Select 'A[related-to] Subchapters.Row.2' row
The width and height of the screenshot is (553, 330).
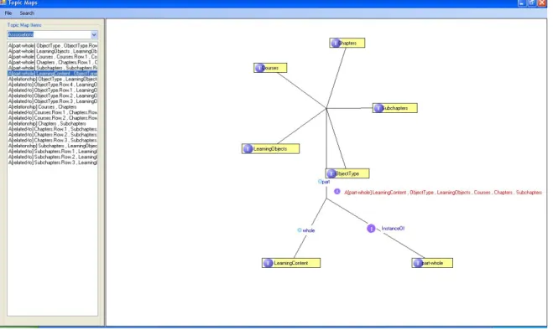click(x=53, y=157)
